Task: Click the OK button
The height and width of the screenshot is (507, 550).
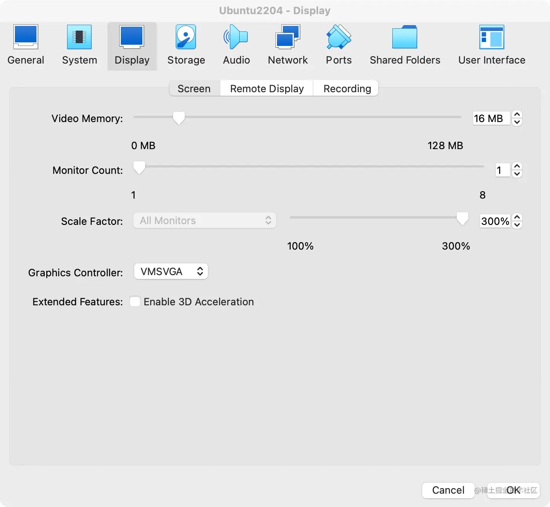Action: (513, 490)
